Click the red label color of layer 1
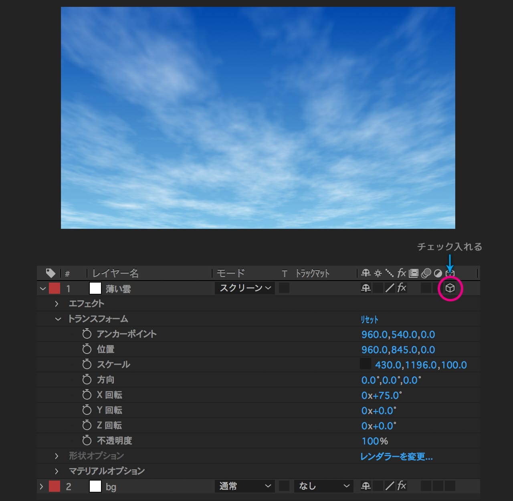This screenshot has height=501, width=513. 55,288
